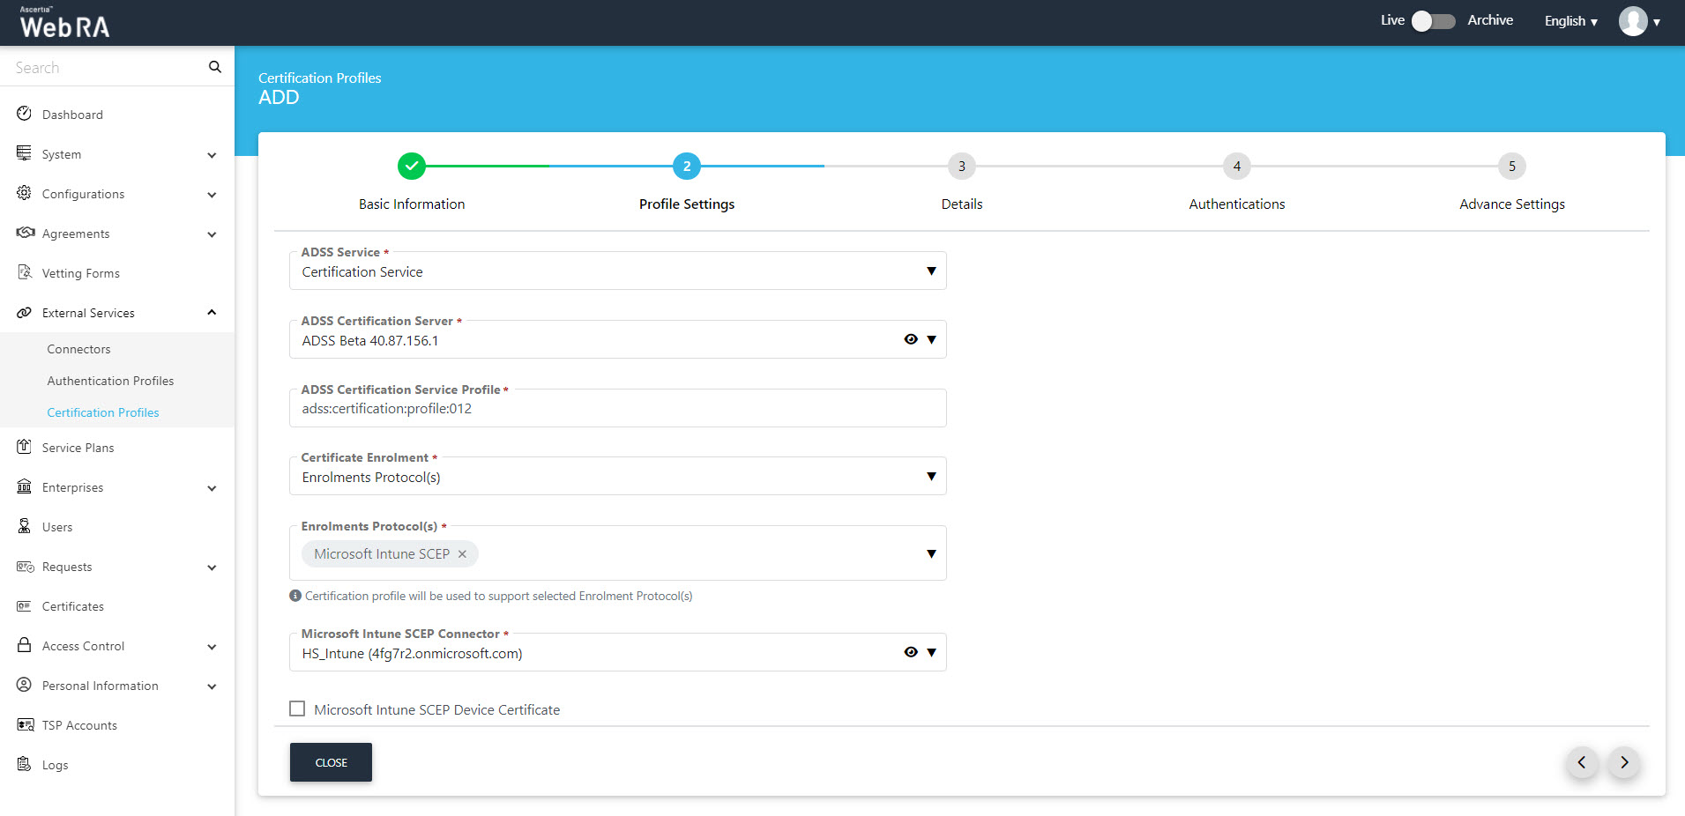Click the Requests icon
The width and height of the screenshot is (1685, 816).
25,566
